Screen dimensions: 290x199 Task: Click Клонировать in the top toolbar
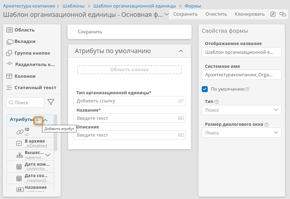point(250,14)
